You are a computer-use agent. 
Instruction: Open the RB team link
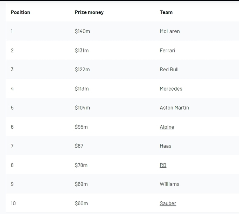click(x=163, y=165)
